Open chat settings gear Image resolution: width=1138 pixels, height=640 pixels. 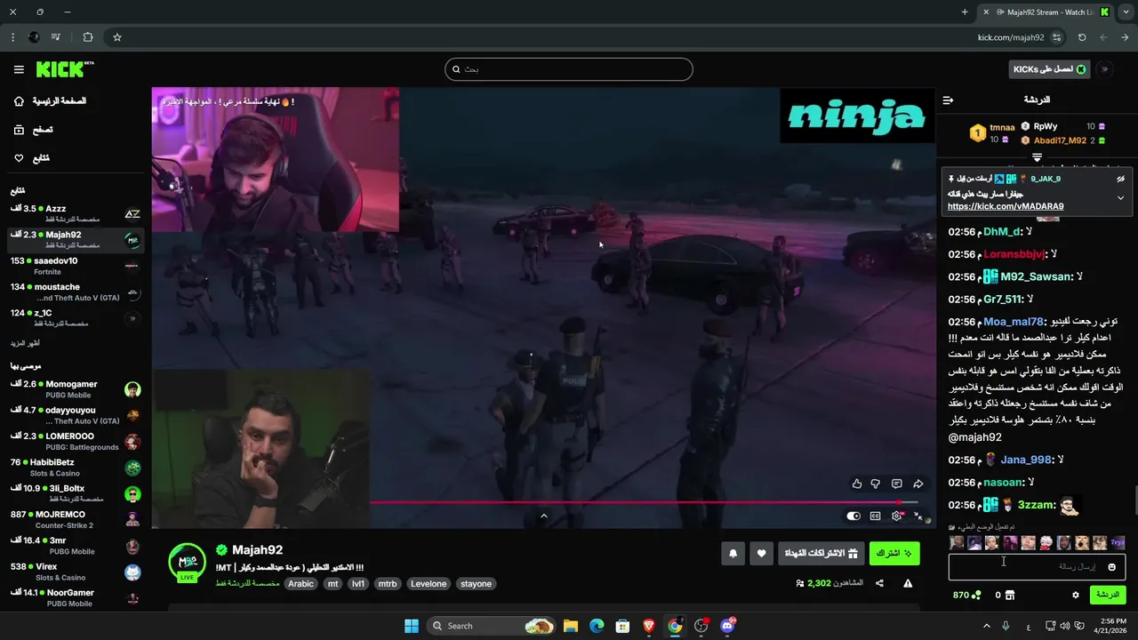tap(1075, 595)
